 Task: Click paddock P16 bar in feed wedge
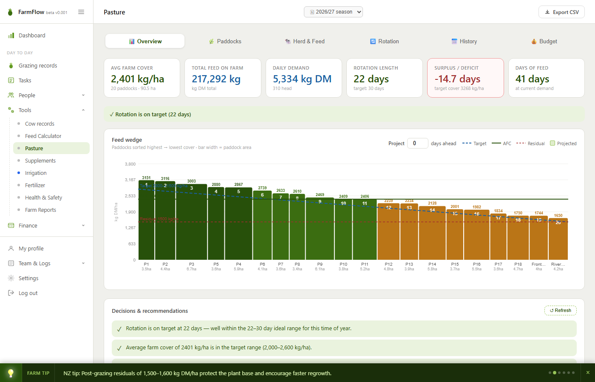point(477,235)
